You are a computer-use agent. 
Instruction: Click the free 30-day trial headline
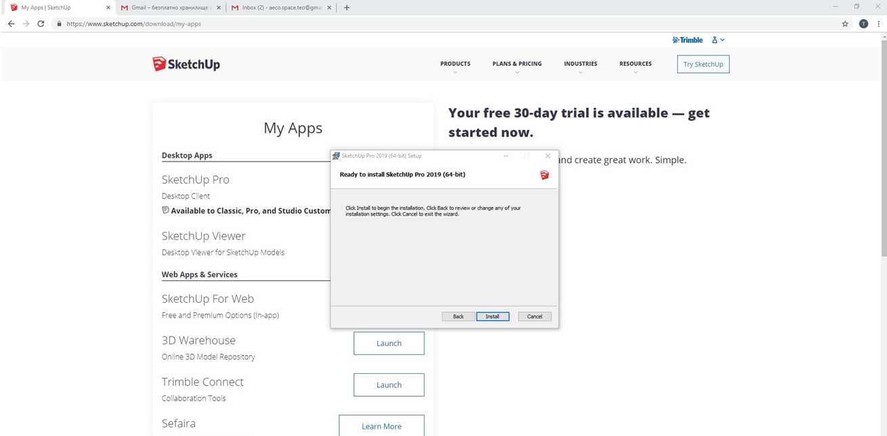click(x=579, y=122)
